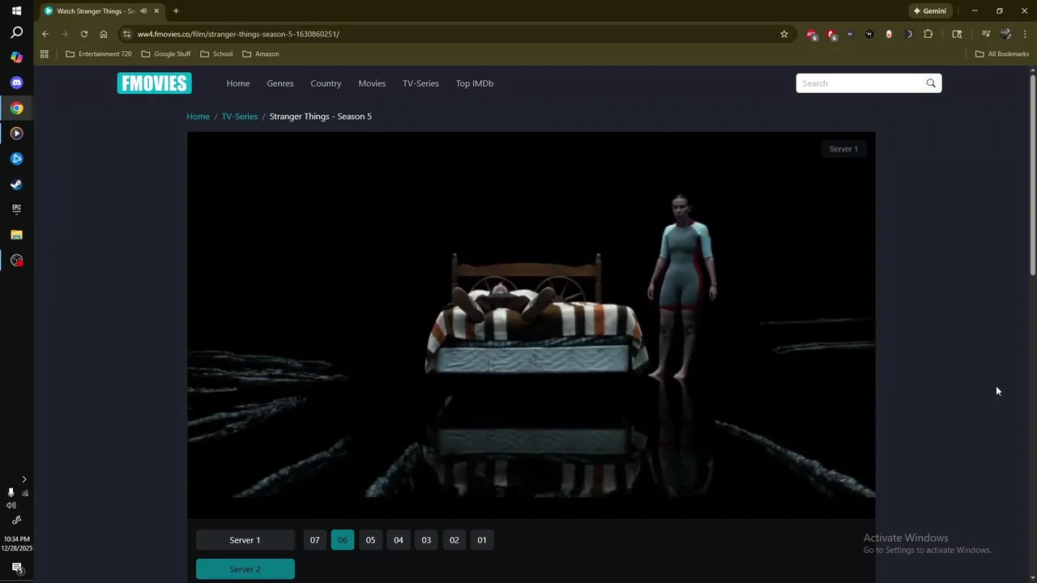Viewport: 1037px width, 583px height.
Task: Click the Server 1 row label
Action: (x=245, y=540)
